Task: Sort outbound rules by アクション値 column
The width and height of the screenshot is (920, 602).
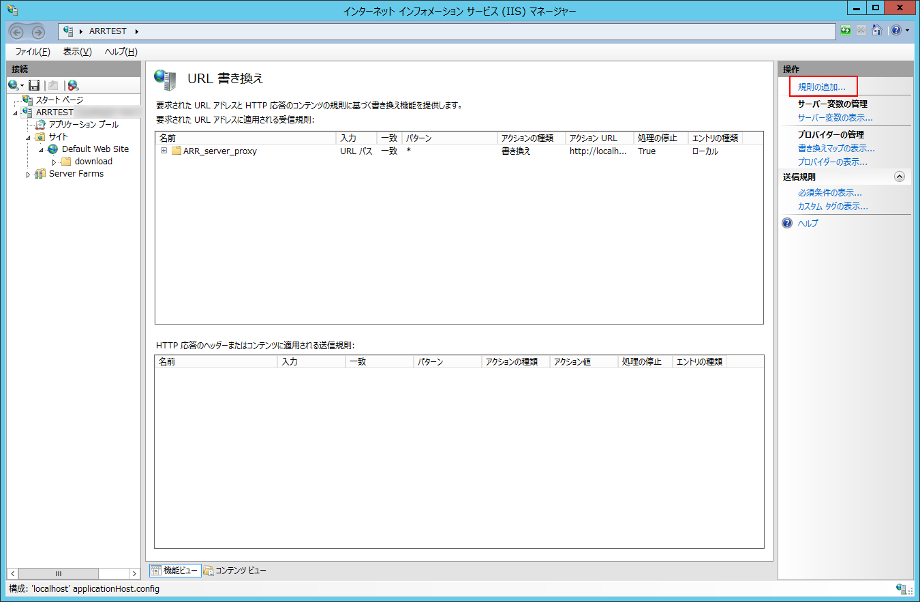Action: point(583,362)
